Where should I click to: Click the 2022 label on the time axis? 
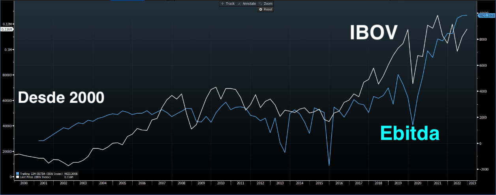(x=457, y=183)
